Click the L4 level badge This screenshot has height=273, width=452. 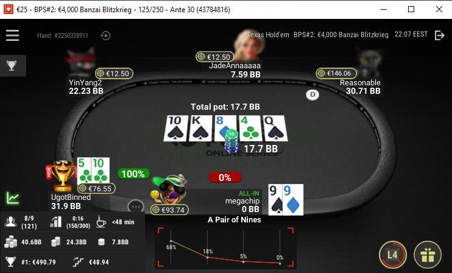[x=393, y=255]
